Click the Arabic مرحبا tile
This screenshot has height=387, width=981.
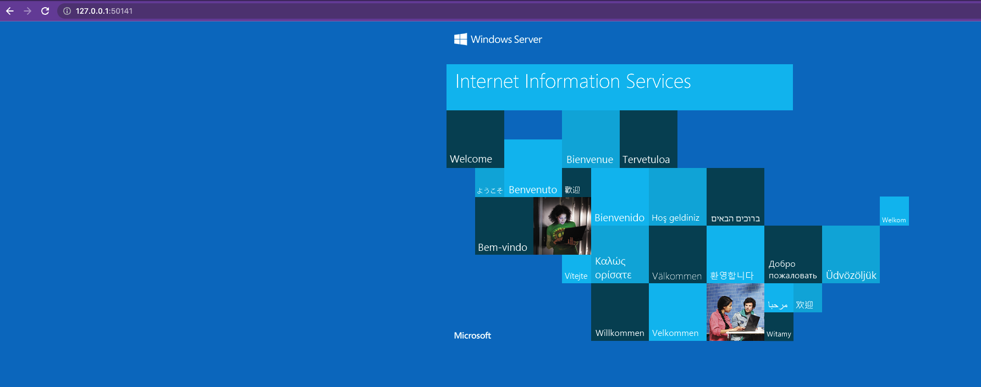[x=779, y=298]
